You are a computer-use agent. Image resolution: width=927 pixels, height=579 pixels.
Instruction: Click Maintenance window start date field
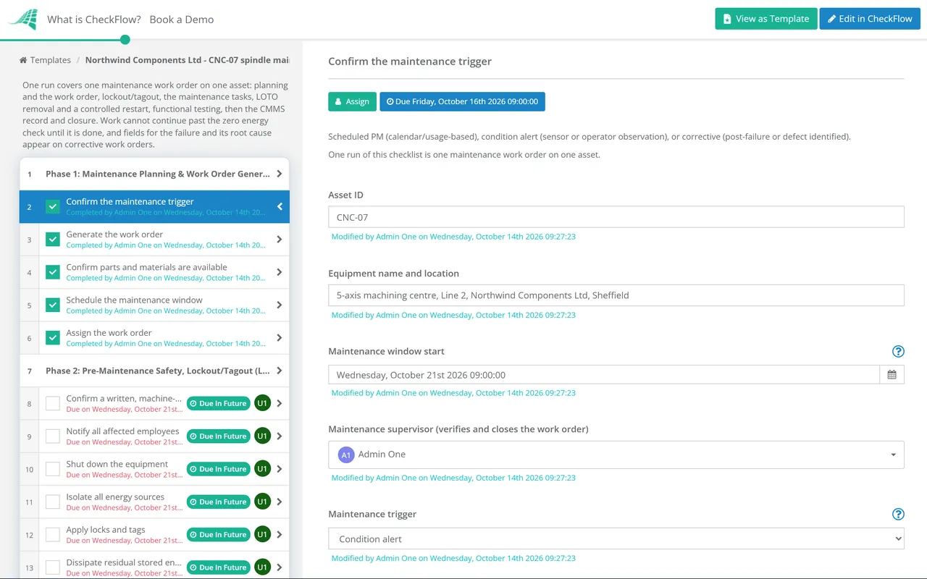click(x=604, y=375)
